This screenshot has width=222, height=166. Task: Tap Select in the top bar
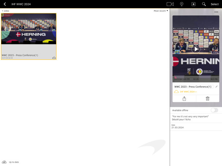pyautogui.click(x=214, y=4)
